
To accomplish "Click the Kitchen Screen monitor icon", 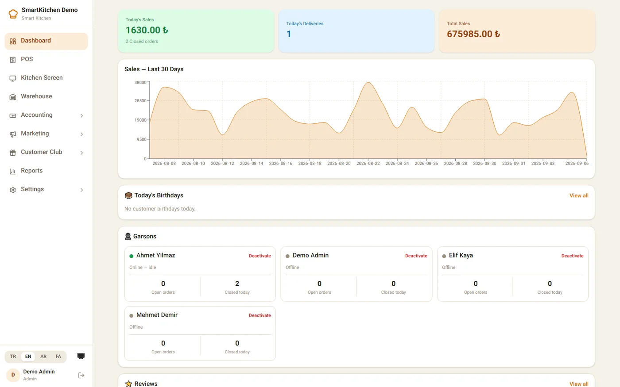I will (x=13, y=78).
